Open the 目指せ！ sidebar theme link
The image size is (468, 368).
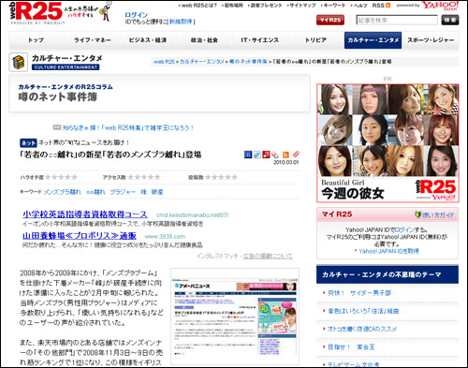tap(351, 347)
